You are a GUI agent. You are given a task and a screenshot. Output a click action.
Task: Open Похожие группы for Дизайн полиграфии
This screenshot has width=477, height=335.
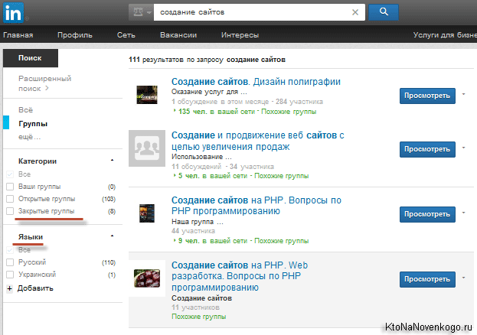(289, 112)
